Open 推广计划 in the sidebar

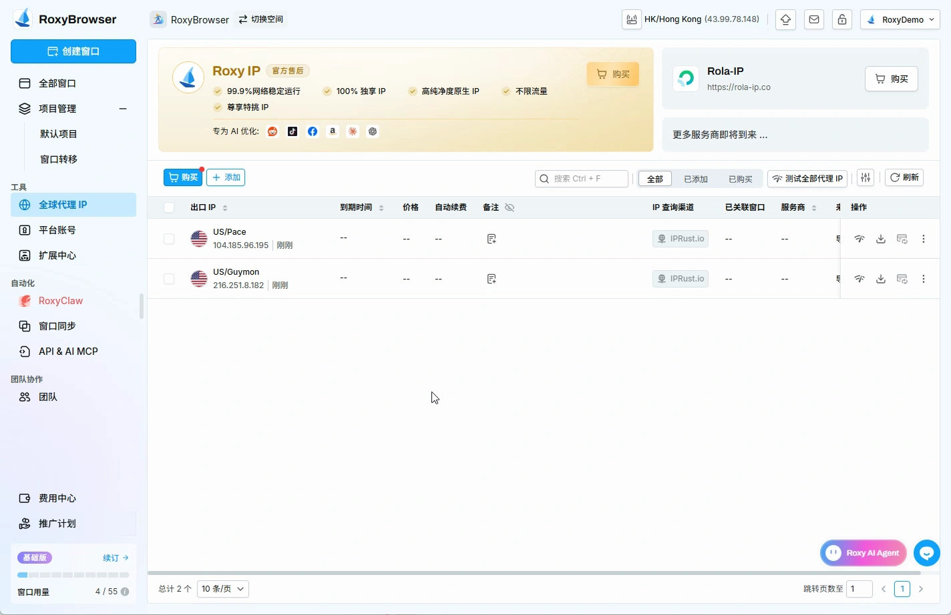73,524
